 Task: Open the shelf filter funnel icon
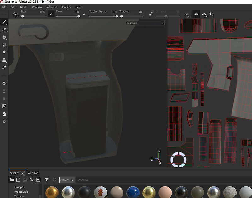click(47, 179)
